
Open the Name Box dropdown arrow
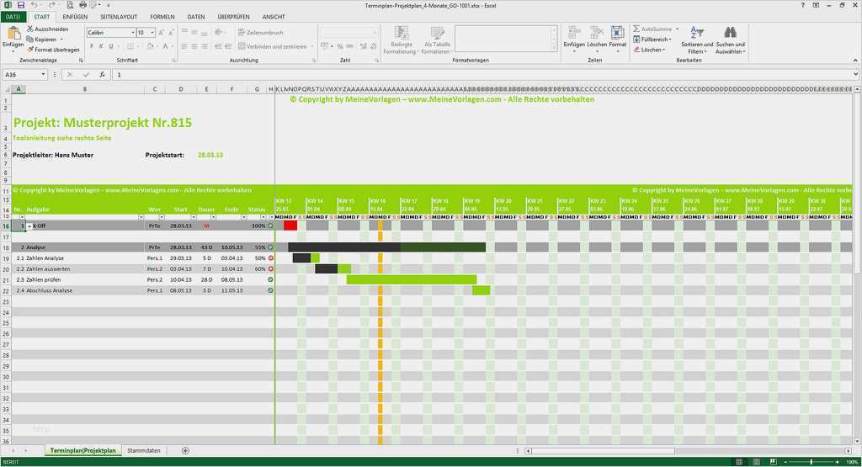pos(43,74)
